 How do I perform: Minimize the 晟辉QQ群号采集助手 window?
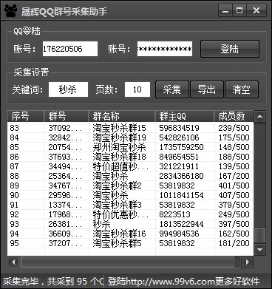pyautogui.click(x=225, y=11)
